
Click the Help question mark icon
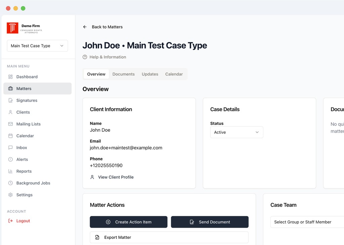pyautogui.click(x=85, y=57)
